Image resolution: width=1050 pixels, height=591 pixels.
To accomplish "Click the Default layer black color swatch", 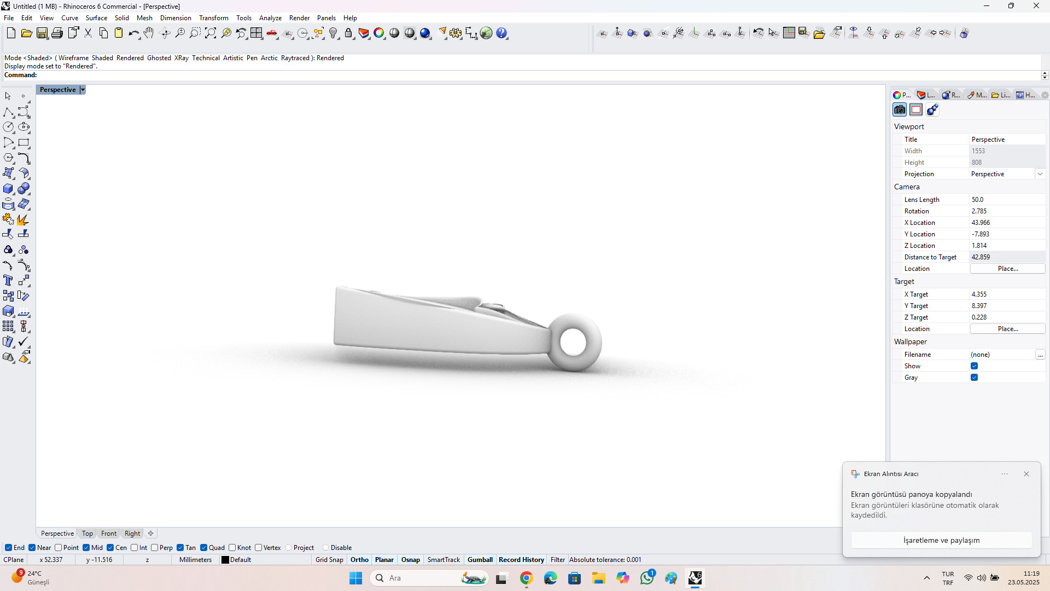I will coord(225,560).
